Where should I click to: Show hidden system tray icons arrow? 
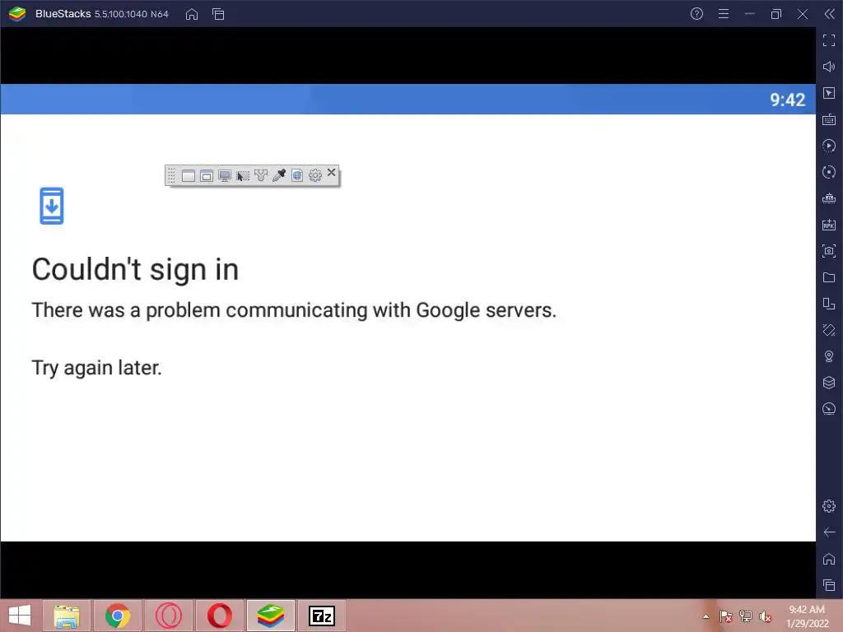[x=706, y=616]
